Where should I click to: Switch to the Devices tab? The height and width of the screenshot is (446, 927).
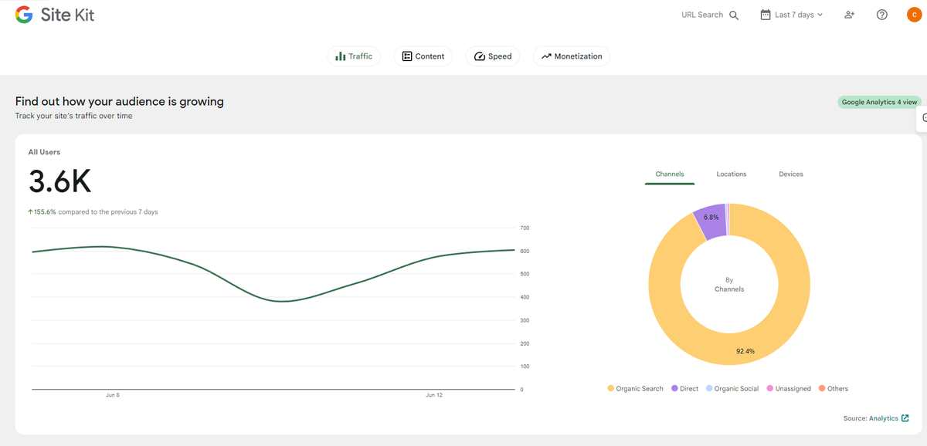tap(791, 174)
